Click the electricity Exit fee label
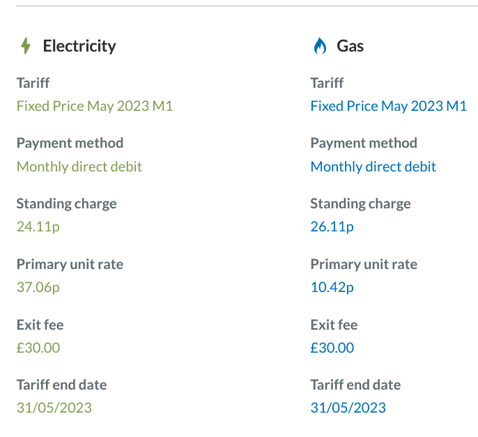 [x=40, y=324]
